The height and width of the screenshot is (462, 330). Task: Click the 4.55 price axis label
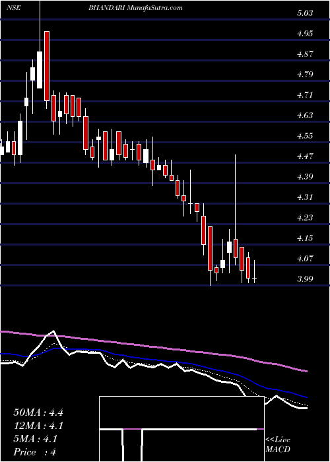point(305,136)
